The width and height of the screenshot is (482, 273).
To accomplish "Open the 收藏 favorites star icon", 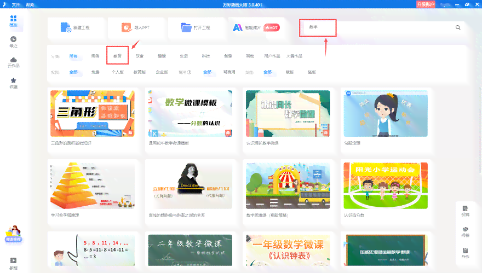I will pos(13,83).
